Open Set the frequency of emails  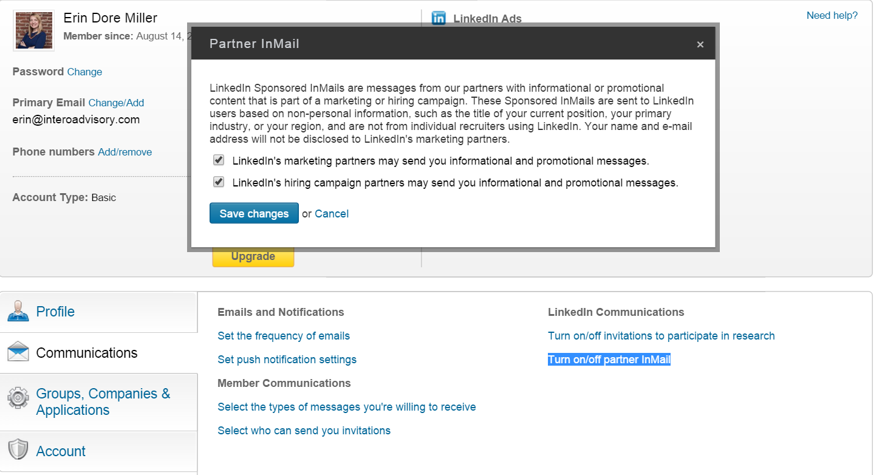284,336
